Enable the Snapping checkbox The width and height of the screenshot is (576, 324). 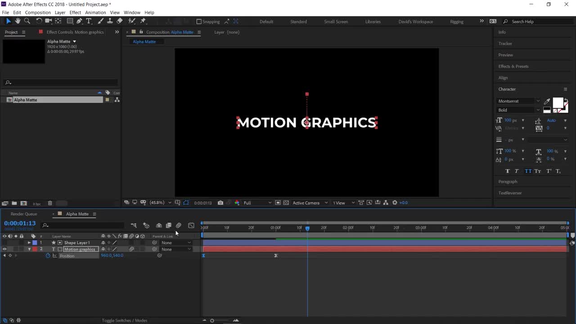coord(199,22)
